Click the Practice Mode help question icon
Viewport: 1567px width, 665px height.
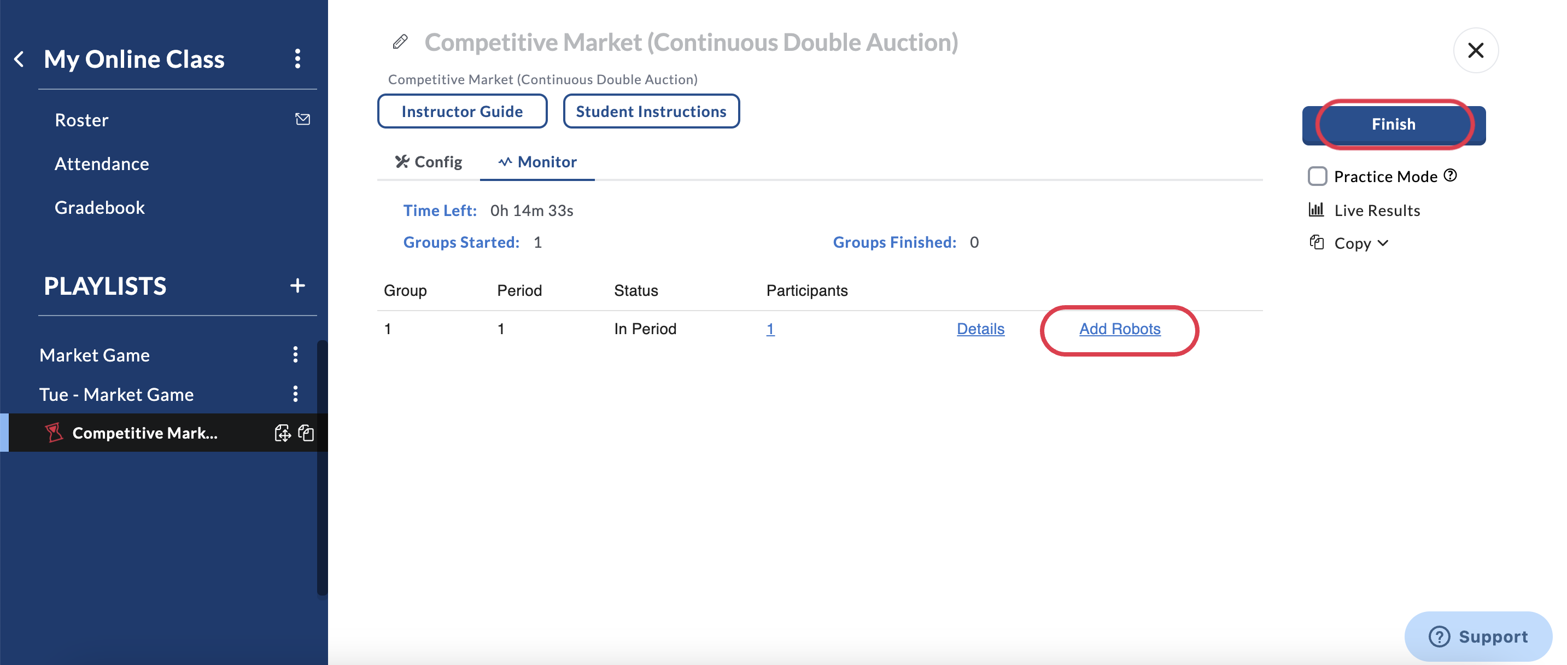pyautogui.click(x=1450, y=175)
